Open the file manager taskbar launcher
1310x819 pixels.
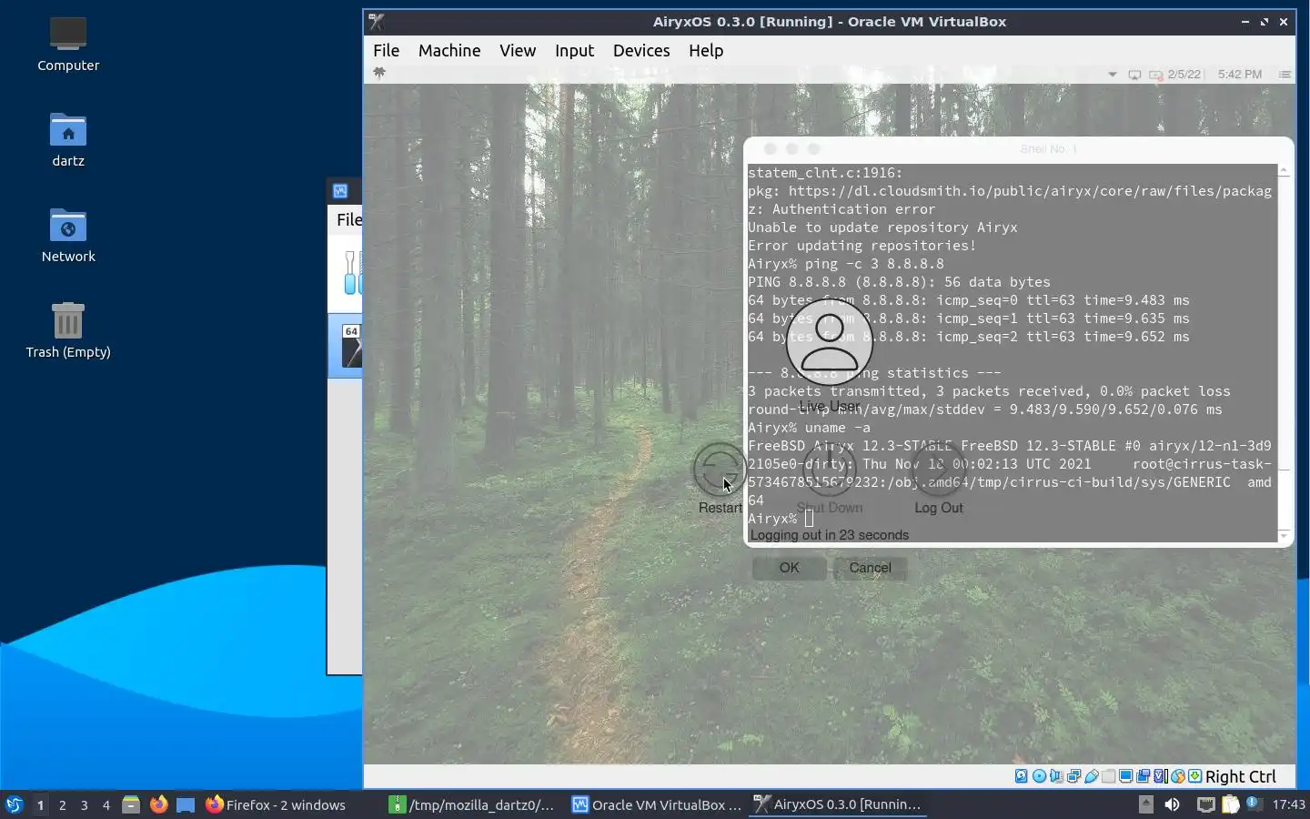coord(131,804)
